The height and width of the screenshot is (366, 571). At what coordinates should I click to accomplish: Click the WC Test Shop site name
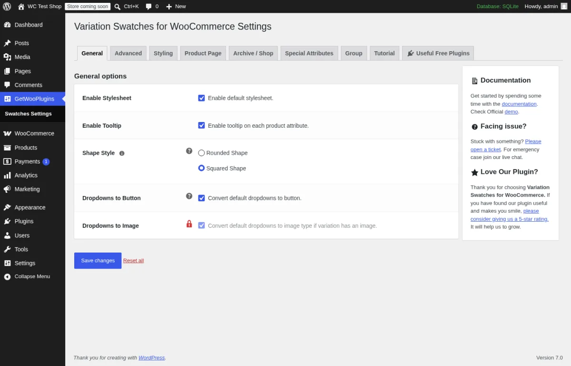pyautogui.click(x=45, y=7)
